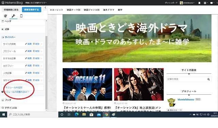Viewport: 218px width, 128px height.
Task: Open 海外ドラマ blog menu item
Action: tap(109, 10)
